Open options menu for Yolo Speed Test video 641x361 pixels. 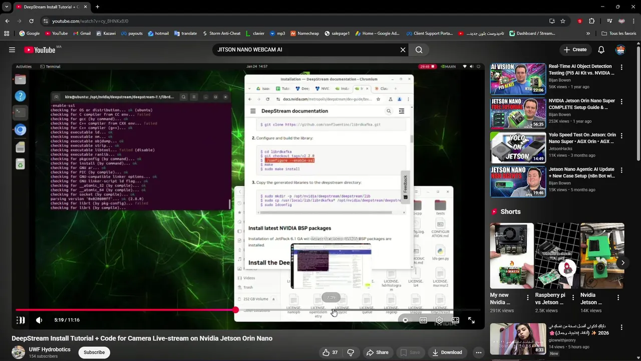pyautogui.click(x=621, y=136)
